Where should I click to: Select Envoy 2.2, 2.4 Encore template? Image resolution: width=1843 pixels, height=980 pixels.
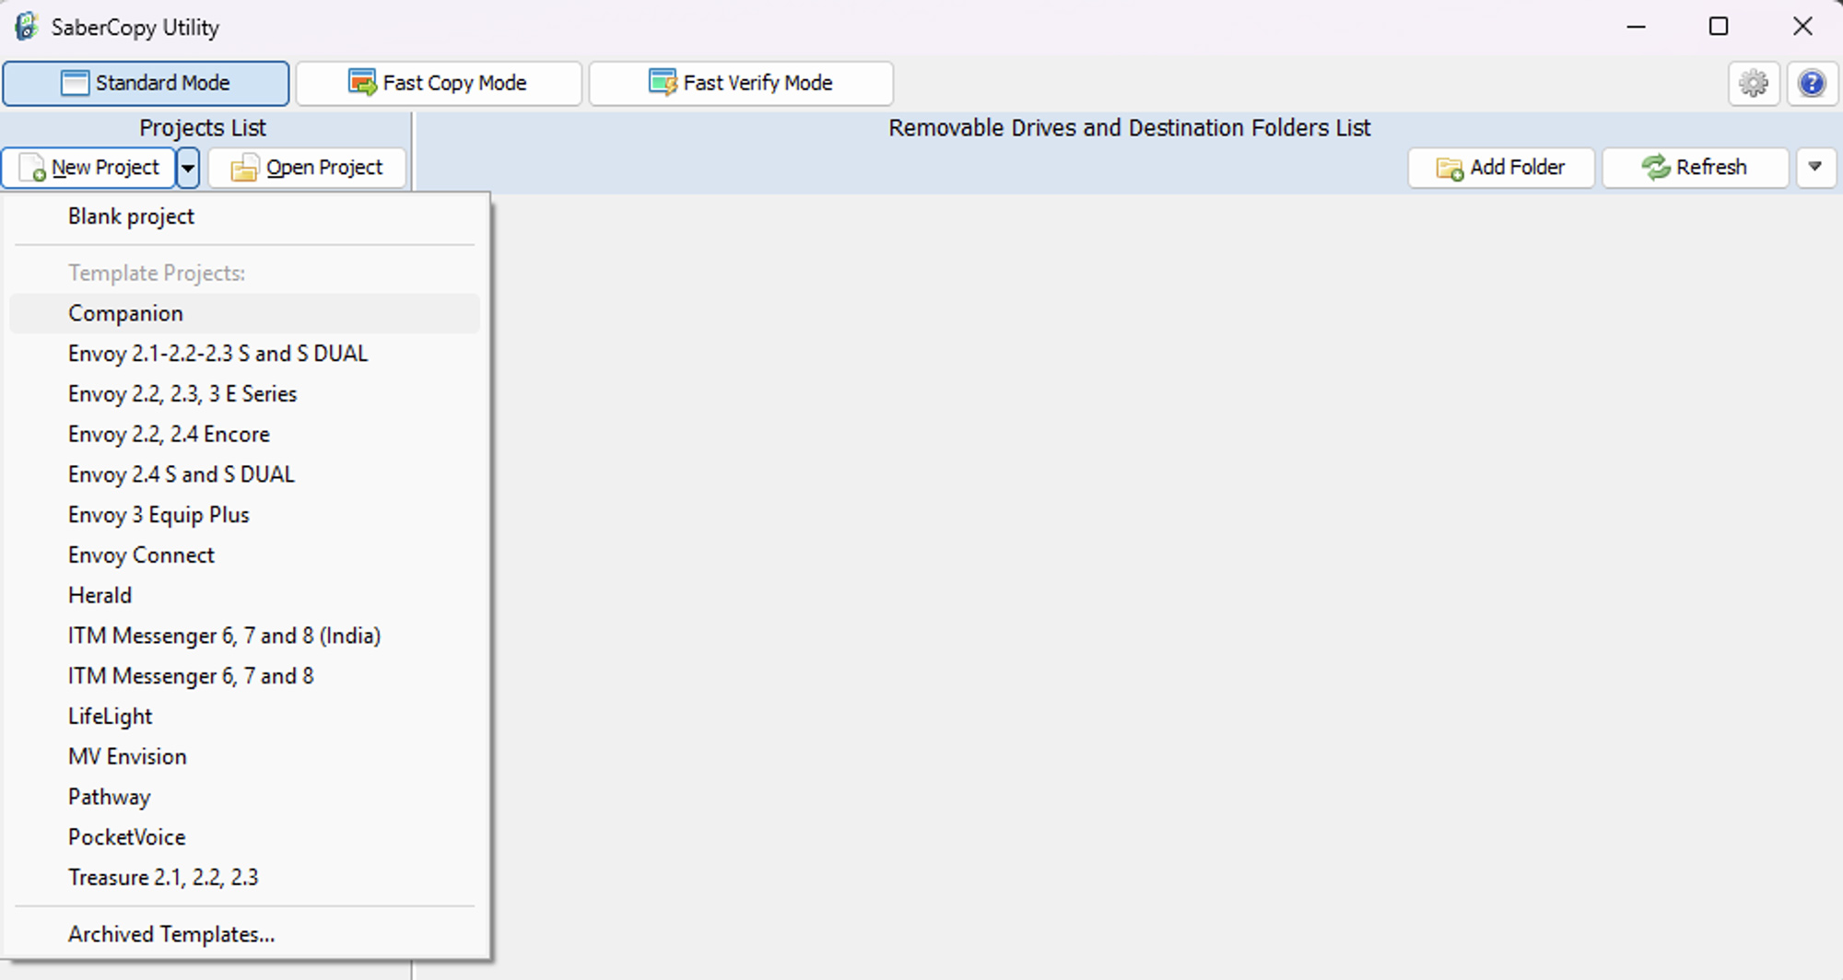(x=244, y=434)
